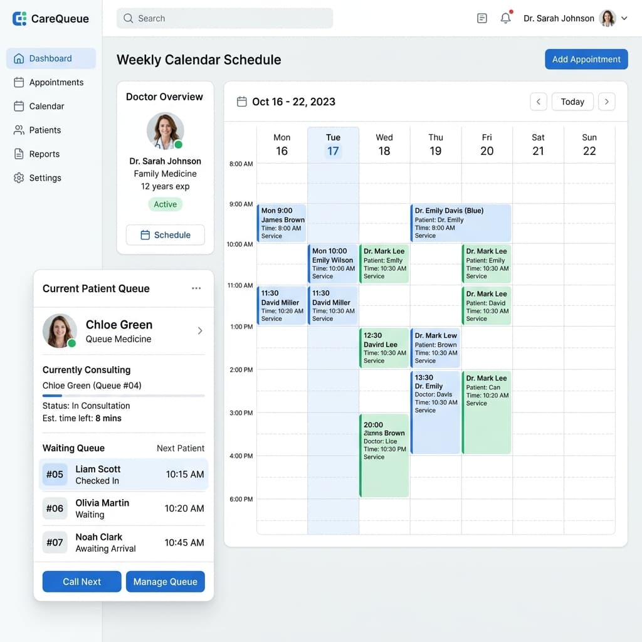Jump to Today in the calendar
The height and width of the screenshot is (642, 642).
pos(572,102)
